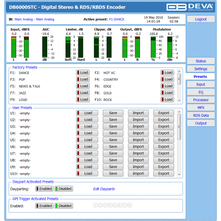The image size is (221, 221).
Task: Enable GPI Trigger presets
Action: point(44,206)
